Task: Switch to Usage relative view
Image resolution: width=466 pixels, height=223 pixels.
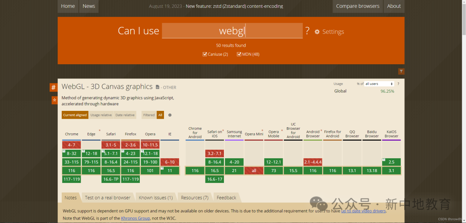Action: (101, 115)
